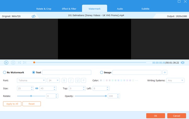
Task: Open the Tahoma font dropdown
Action: [x=31, y=80]
